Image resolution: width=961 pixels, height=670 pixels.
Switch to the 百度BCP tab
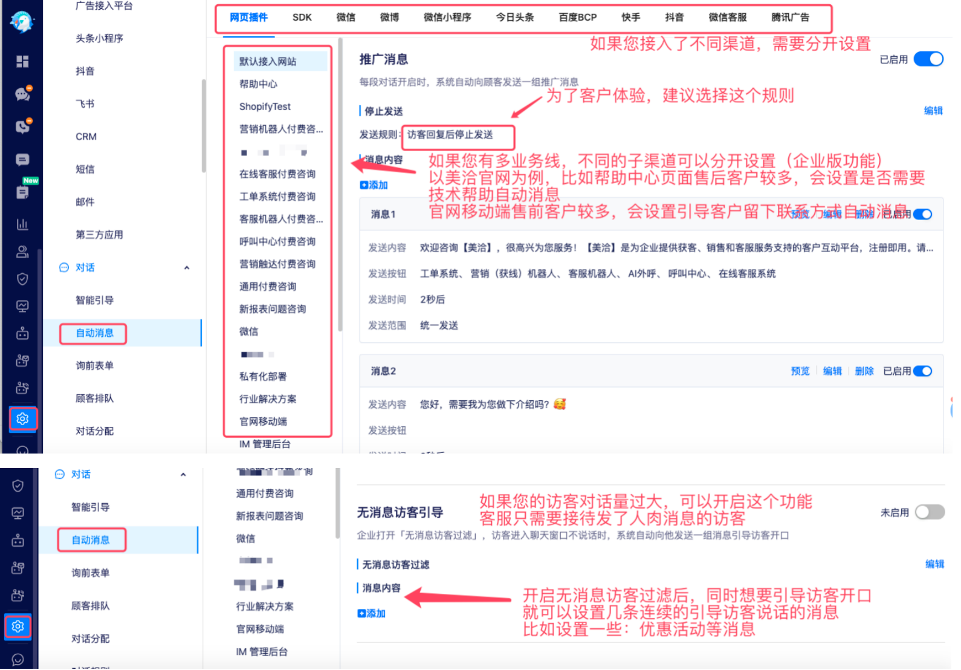click(x=578, y=18)
